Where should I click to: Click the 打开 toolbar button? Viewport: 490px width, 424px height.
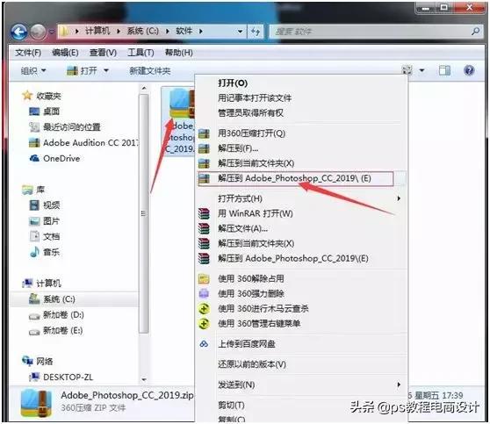pyautogui.click(x=83, y=71)
